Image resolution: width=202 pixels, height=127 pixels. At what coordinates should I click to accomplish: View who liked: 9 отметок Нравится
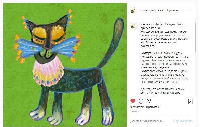pyautogui.click(x=145, y=107)
